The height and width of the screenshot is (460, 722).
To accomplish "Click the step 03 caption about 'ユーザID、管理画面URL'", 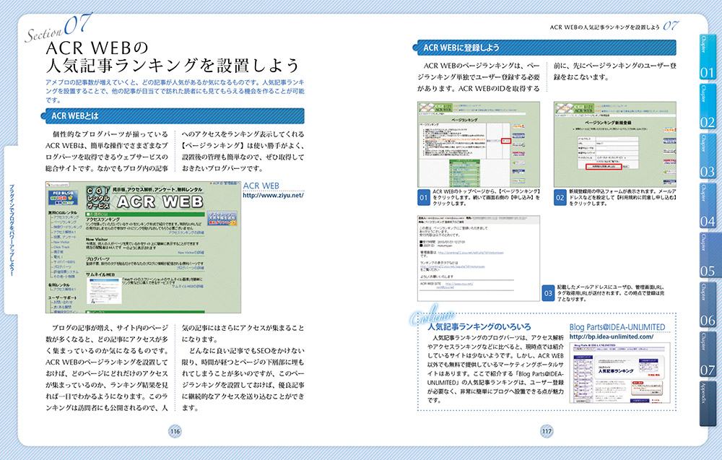I will [611, 293].
